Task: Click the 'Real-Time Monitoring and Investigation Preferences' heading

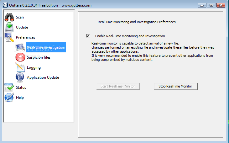Action: 137,22
